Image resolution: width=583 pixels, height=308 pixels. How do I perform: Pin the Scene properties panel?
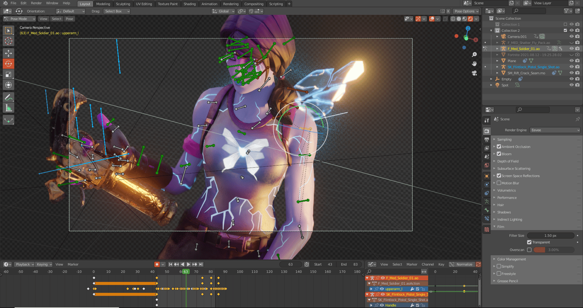[x=578, y=119]
